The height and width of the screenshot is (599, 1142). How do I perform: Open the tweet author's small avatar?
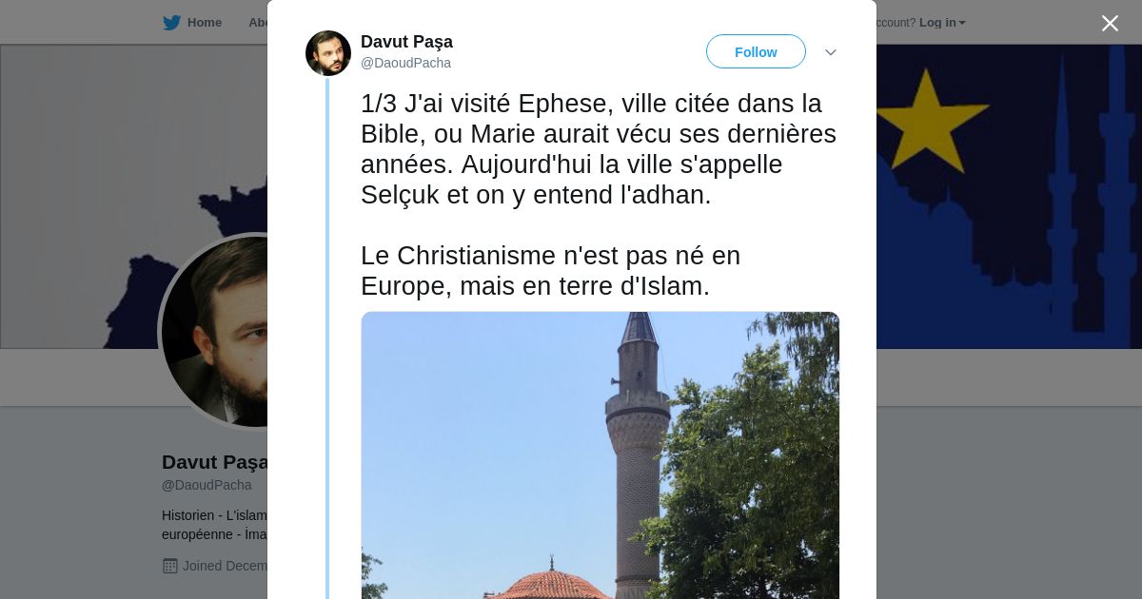pos(328,53)
